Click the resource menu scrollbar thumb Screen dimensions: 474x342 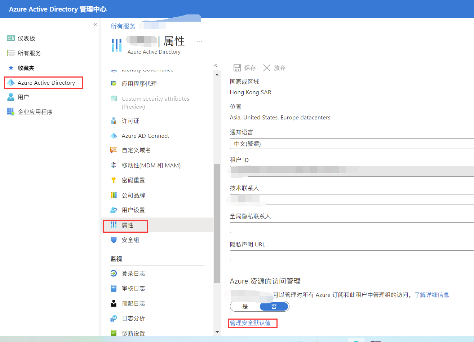(217, 223)
